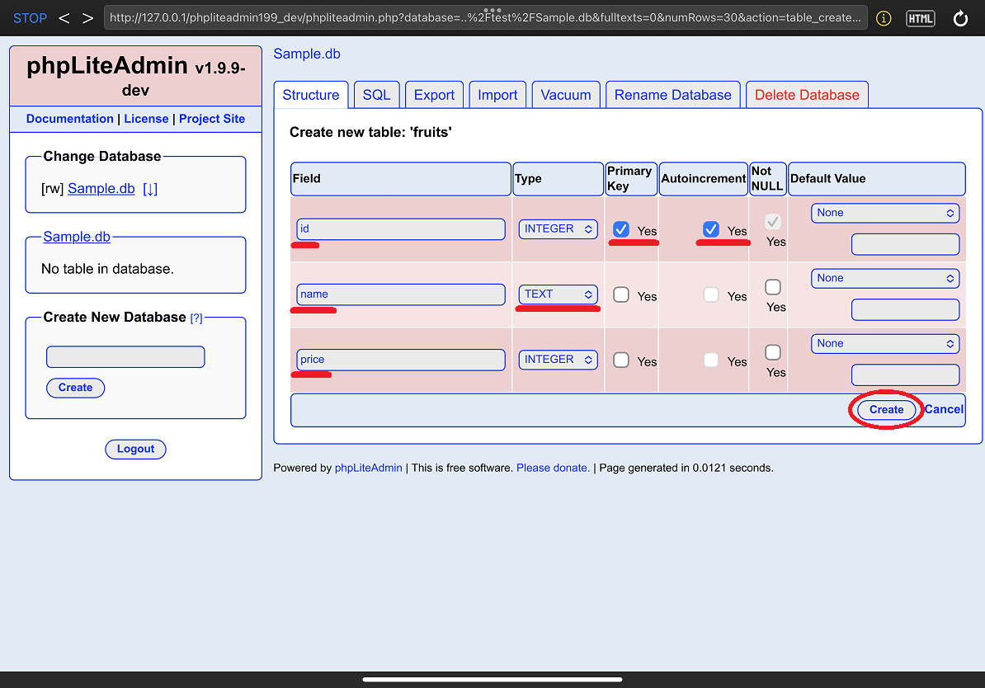Open Sample.db under Change Database
Viewport: 985px width, 688px height.
coord(101,188)
